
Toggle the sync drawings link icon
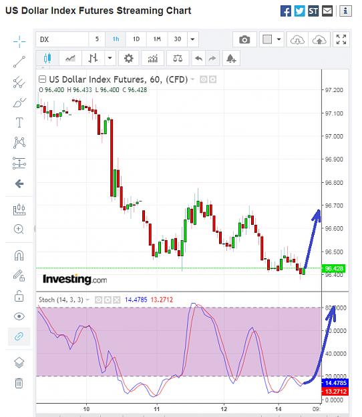click(19, 336)
